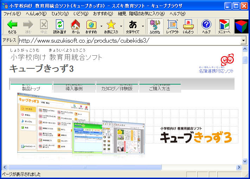
Task: Open the いどう(G) menu
Action: coord(81,14)
